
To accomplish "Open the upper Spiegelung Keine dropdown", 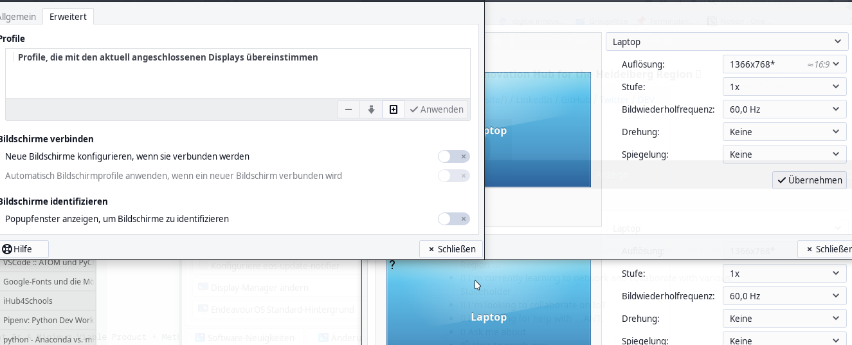I will tap(784, 154).
